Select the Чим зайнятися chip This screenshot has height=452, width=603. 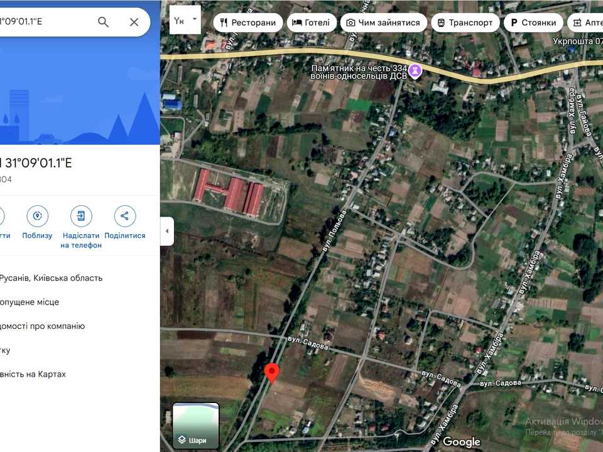383,23
